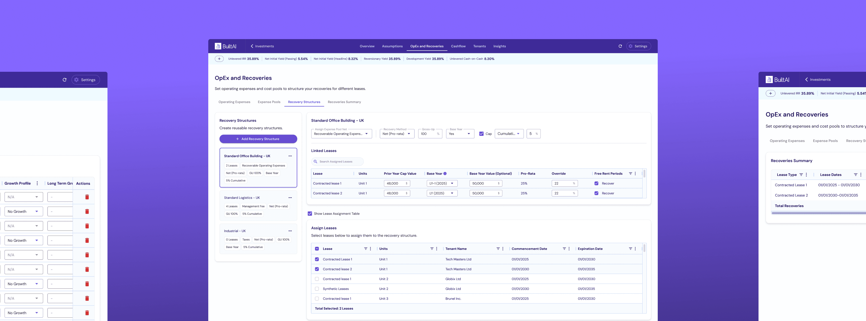
Task: Click filter icon in Tenant Name column
Action: pyautogui.click(x=498, y=249)
